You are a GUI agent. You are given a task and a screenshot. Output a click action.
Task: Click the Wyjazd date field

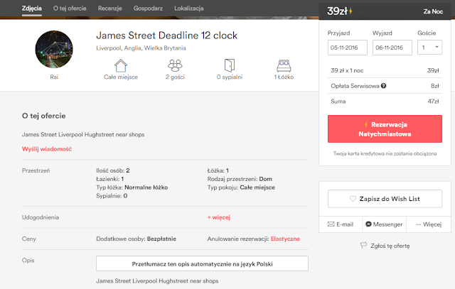(x=392, y=47)
